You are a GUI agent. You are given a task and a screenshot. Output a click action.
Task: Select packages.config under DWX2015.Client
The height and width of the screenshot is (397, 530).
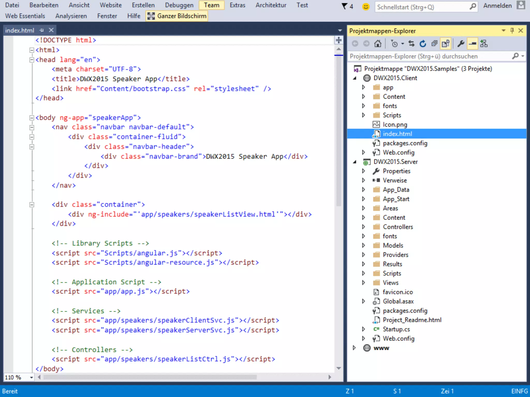(x=405, y=143)
